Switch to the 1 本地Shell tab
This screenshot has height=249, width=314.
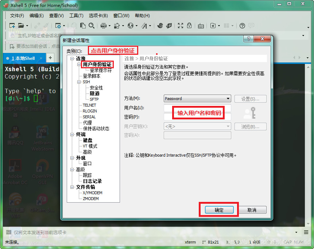[23, 58]
